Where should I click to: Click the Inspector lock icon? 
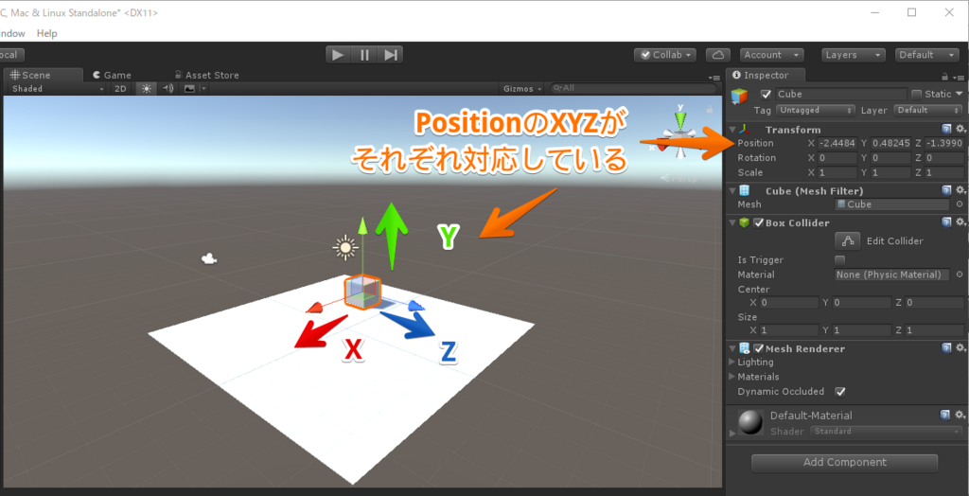point(944,78)
